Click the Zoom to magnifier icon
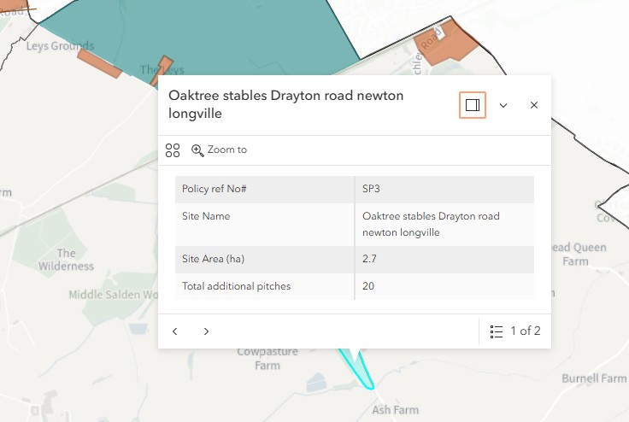This screenshot has height=422, width=629. tap(197, 150)
